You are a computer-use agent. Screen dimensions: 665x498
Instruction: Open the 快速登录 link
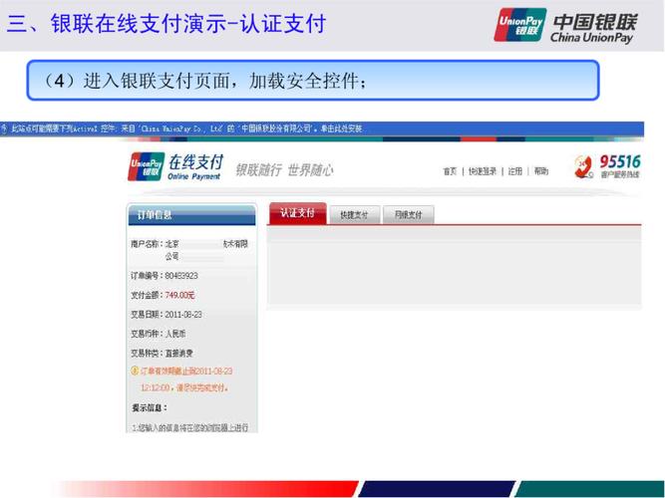[x=483, y=171]
